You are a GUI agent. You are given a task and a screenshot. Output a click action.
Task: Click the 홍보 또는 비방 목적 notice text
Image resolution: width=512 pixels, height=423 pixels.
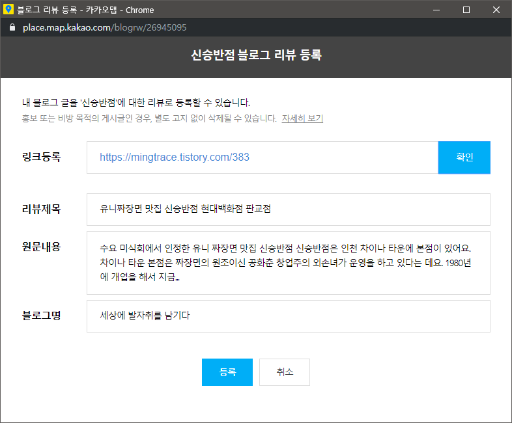(149, 118)
